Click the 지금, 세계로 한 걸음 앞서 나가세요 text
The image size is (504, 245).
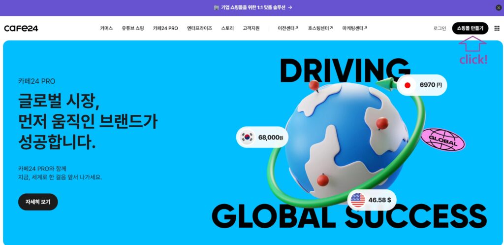tap(60, 177)
